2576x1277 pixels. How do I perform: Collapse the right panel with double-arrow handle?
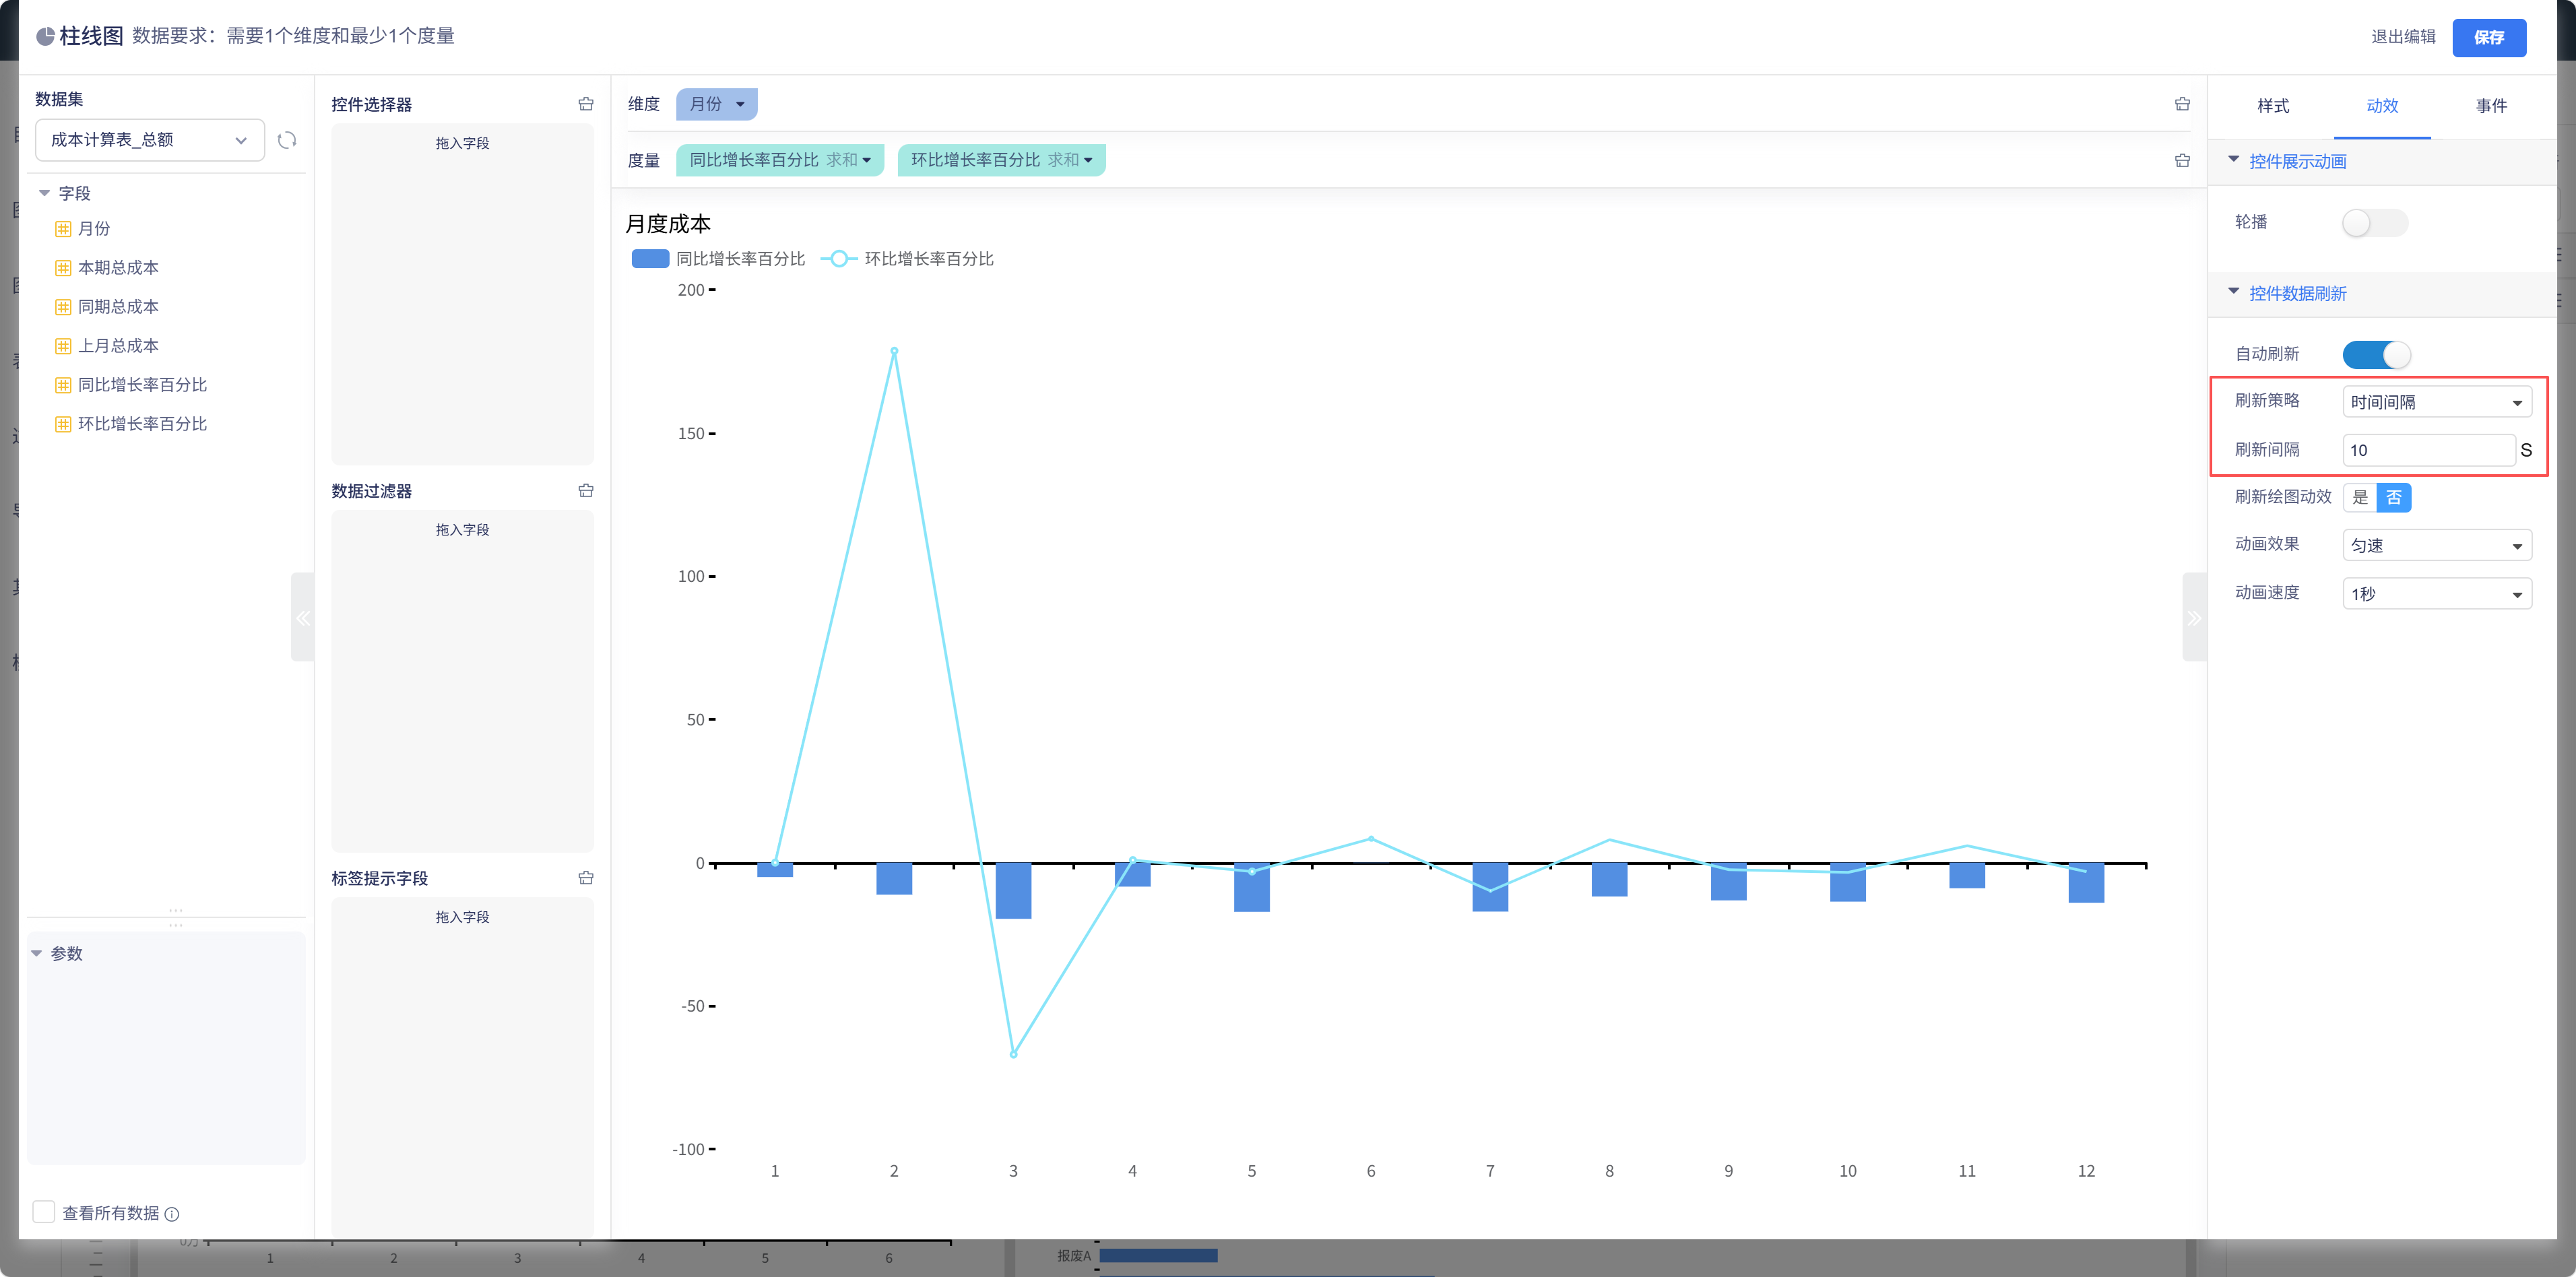(x=2194, y=617)
